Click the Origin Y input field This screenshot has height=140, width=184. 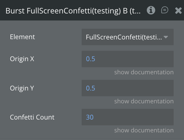(x=127, y=88)
